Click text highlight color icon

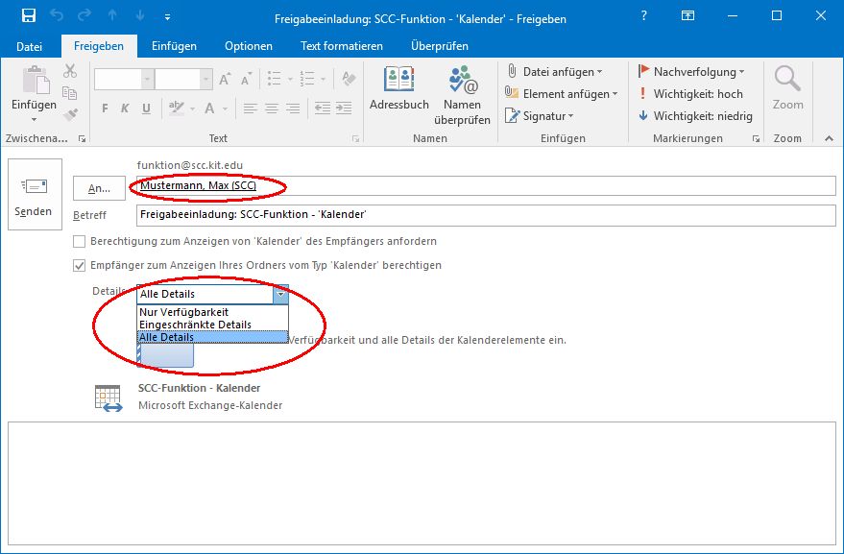click(176, 108)
